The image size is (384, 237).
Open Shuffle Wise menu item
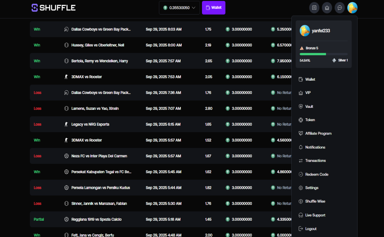click(x=315, y=201)
